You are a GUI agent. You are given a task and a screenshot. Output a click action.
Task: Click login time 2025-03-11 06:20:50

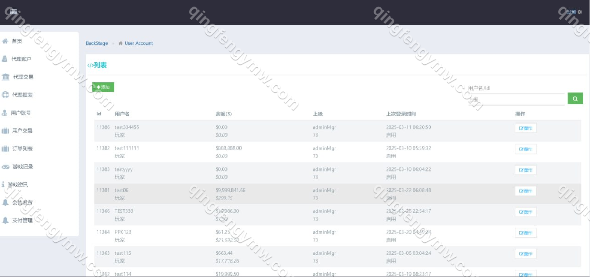coord(408,127)
